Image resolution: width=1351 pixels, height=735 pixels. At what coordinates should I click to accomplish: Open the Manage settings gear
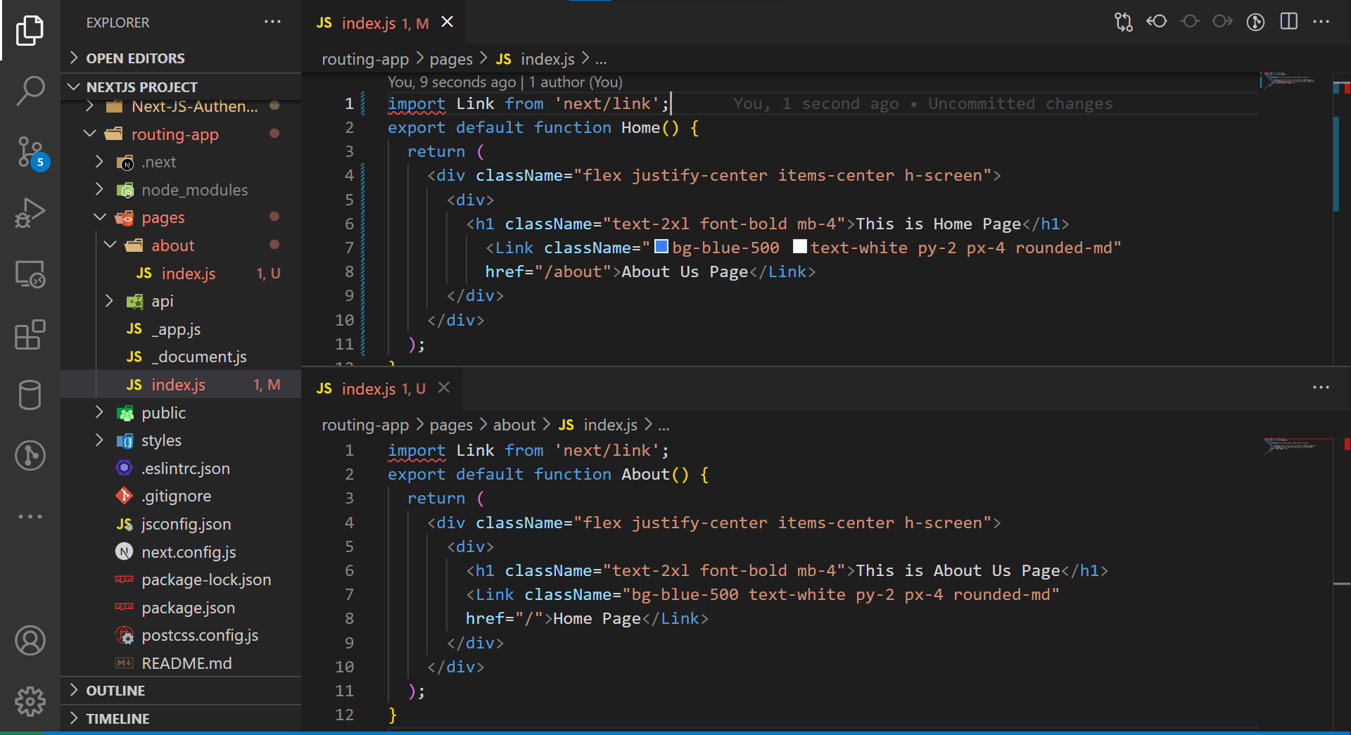click(x=30, y=701)
